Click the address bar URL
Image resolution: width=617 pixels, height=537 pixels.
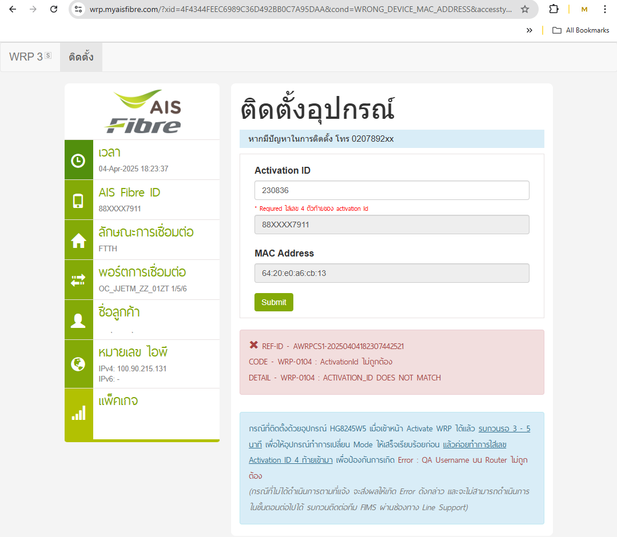point(301,9)
